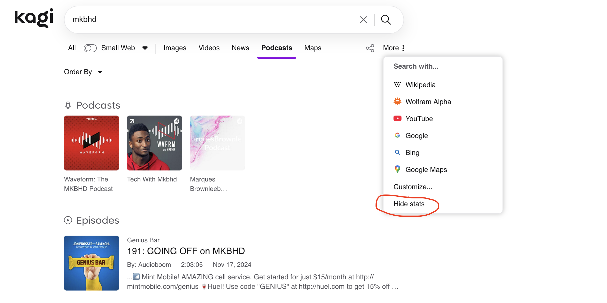Image resolution: width=607 pixels, height=303 pixels.
Task: Hide stats via menu option
Action: click(x=409, y=204)
